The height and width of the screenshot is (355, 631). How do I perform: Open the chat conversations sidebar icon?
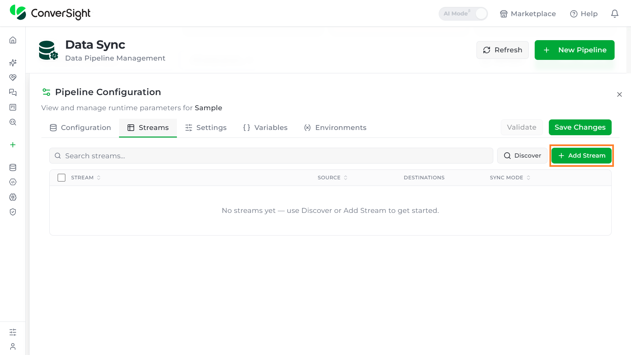point(13,92)
